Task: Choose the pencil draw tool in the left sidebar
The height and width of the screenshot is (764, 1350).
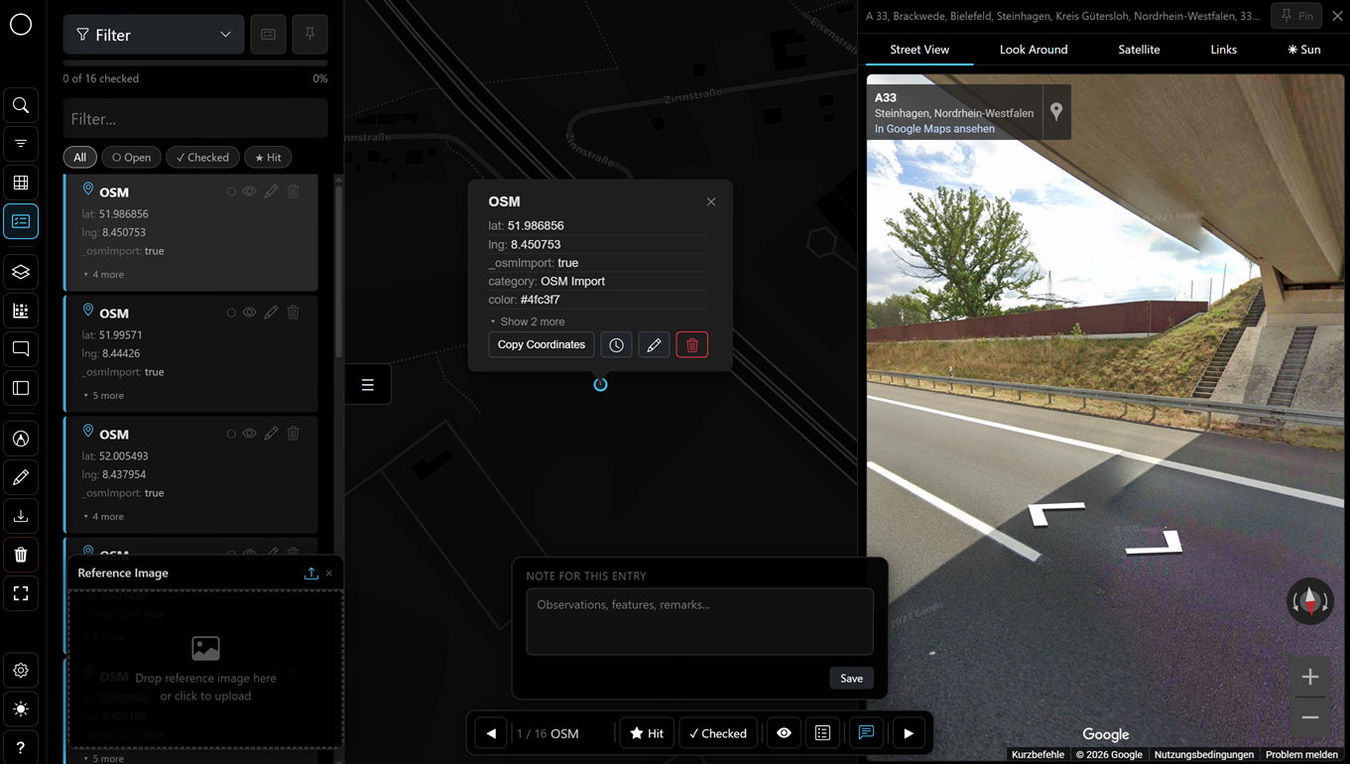Action: 21,477
